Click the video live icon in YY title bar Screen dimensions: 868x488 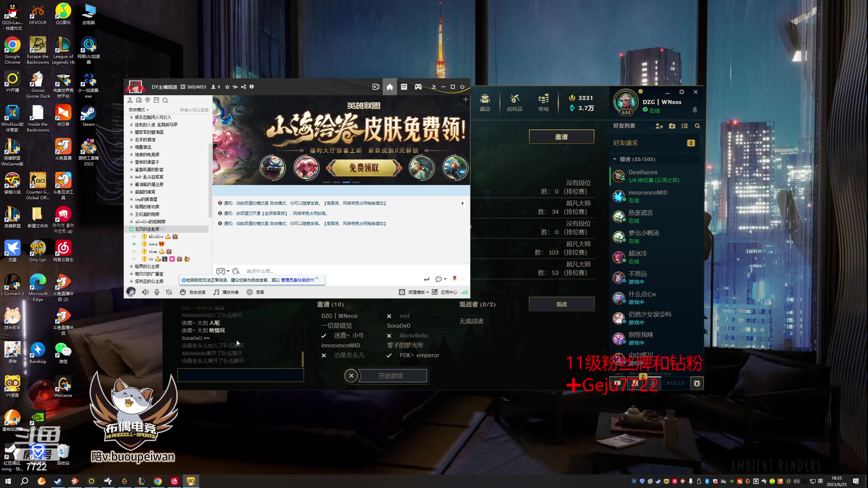click(x=376, y=87)
